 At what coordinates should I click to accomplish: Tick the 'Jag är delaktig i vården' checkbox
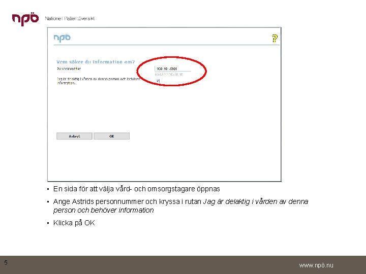(158, 81)
